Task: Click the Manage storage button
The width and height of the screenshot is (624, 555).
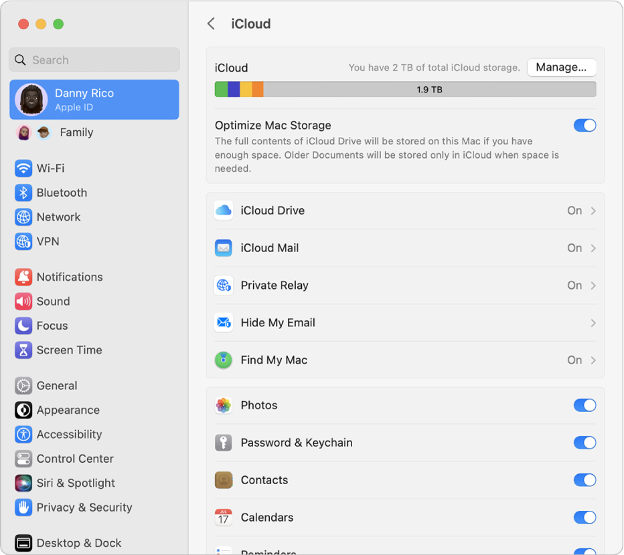Action: pyautogui.click(x=562, y=68)
